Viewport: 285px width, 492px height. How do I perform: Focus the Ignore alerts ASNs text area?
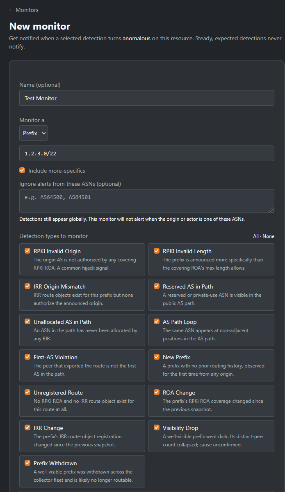point(146,201)
